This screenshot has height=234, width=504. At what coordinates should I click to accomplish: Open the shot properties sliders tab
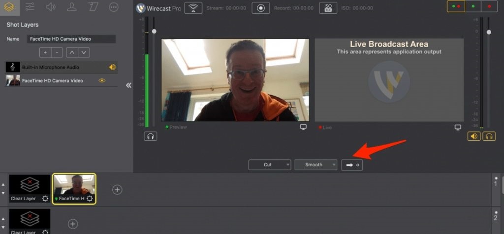point(30,7)
